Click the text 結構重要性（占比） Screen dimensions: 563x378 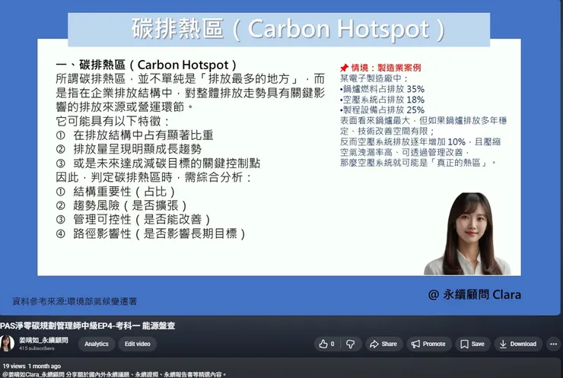(x=124, y=192)
